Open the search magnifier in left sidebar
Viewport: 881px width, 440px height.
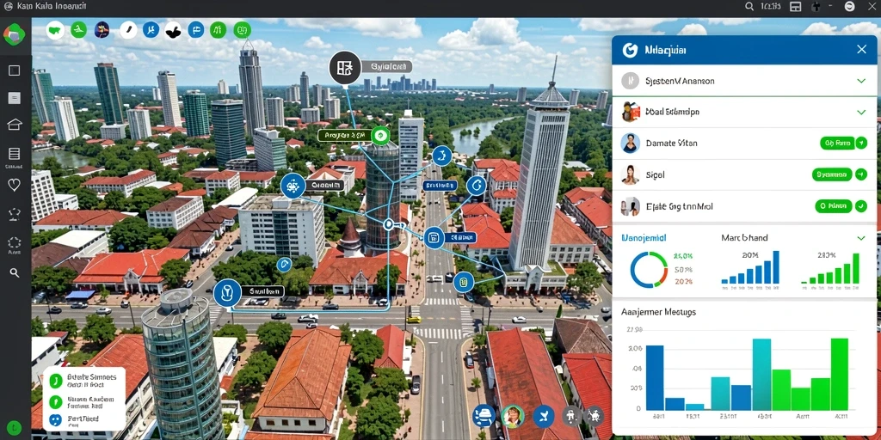[15, 272]
